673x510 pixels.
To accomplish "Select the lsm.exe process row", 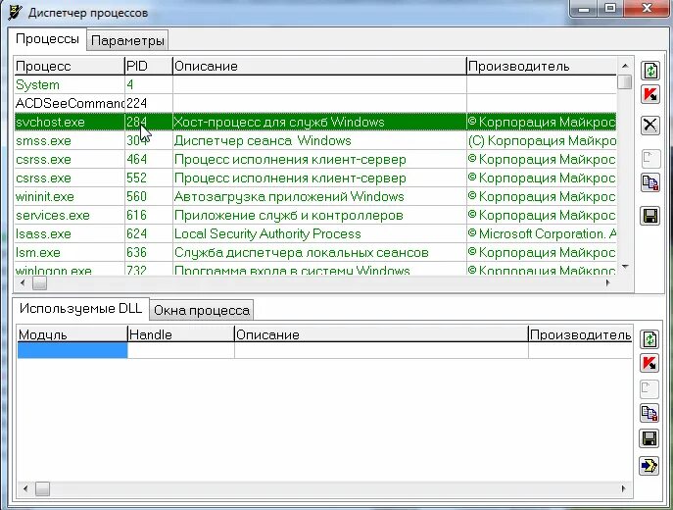I will [315, 253].
